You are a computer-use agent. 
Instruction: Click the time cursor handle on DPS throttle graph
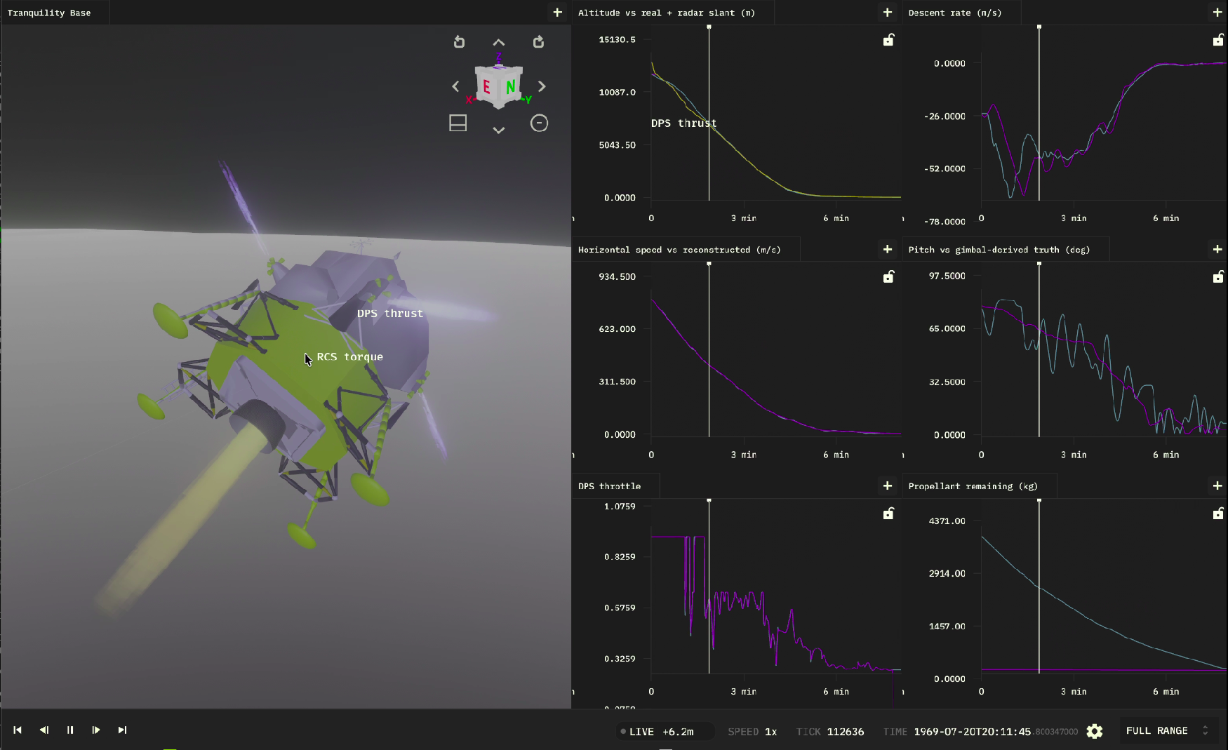[x=709, y=501]
